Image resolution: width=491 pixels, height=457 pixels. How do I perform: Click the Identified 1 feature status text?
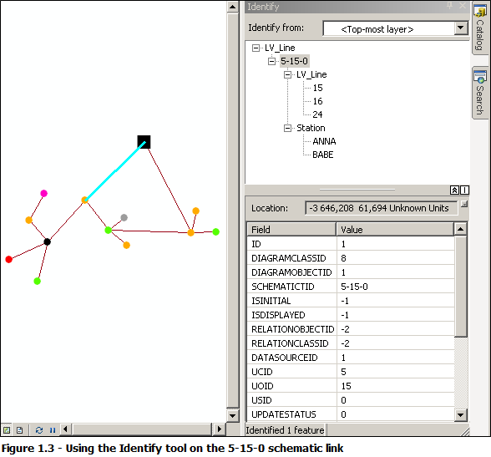point(285,430)
